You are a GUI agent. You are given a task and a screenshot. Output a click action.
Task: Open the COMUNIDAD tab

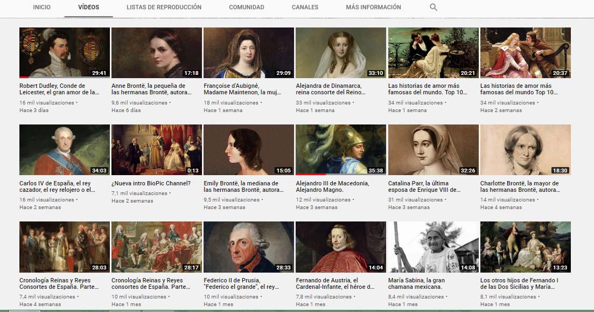click(x=247, y=7)
